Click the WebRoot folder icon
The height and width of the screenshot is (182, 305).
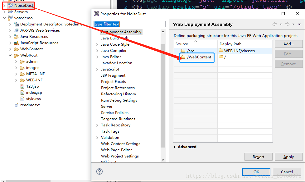point(16,55)
